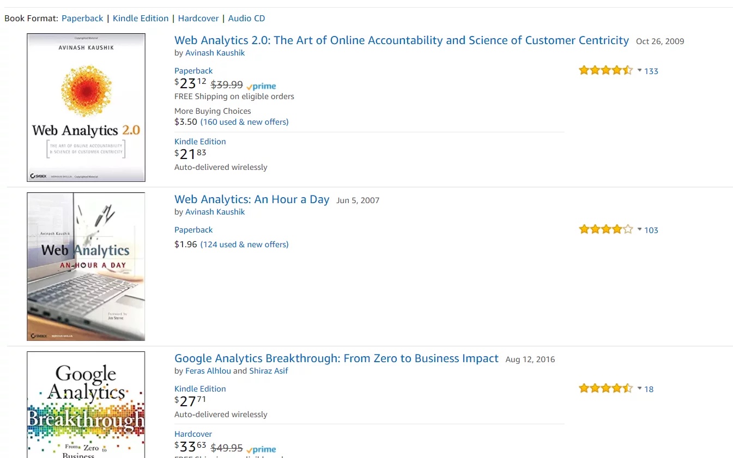Click the Web Analytics 2.0 star rating
This screenshot has width=733, height=458.
point(605,70)
